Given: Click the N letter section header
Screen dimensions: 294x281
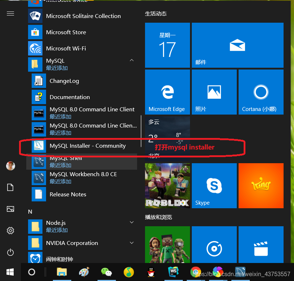Looking at the screenshot, I should pos(30,212).
